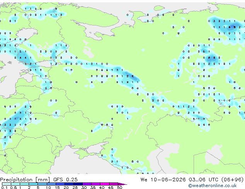245x189 pixels.
Task: Click the '40' scale label under legend
Action: [x=102, y=187]
